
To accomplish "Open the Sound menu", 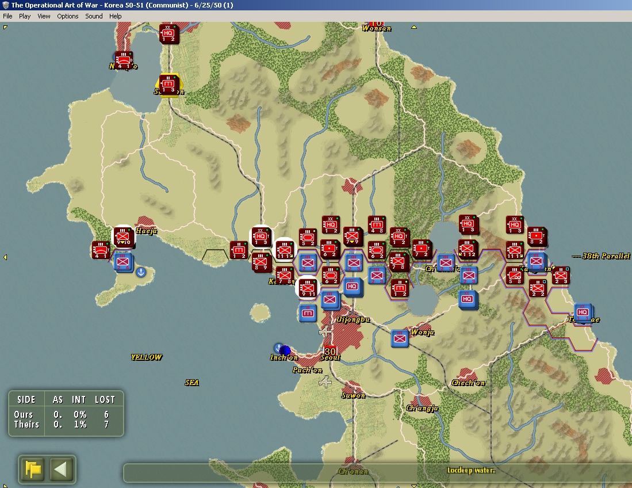I will coord(94,16).
